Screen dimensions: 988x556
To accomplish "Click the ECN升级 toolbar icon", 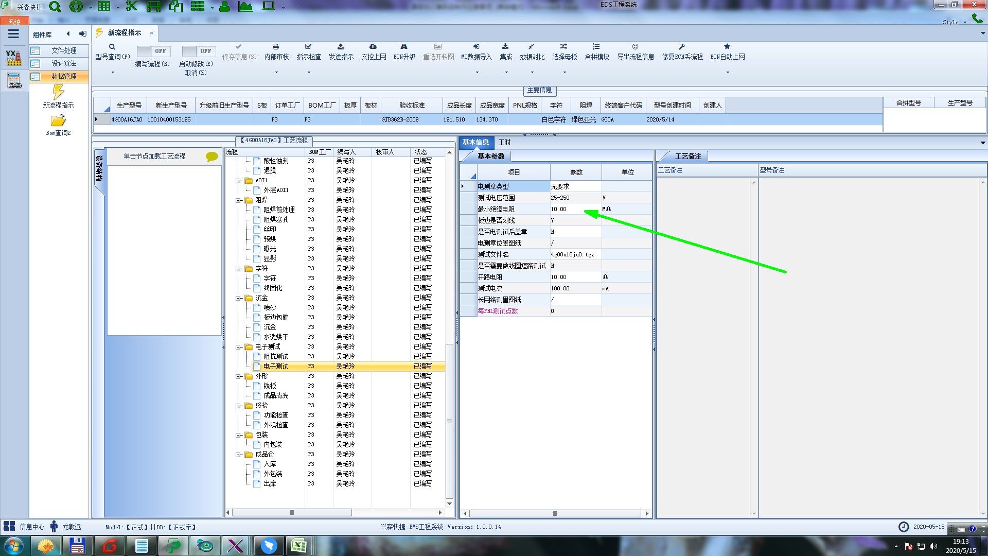I will (x=404, y=47).
